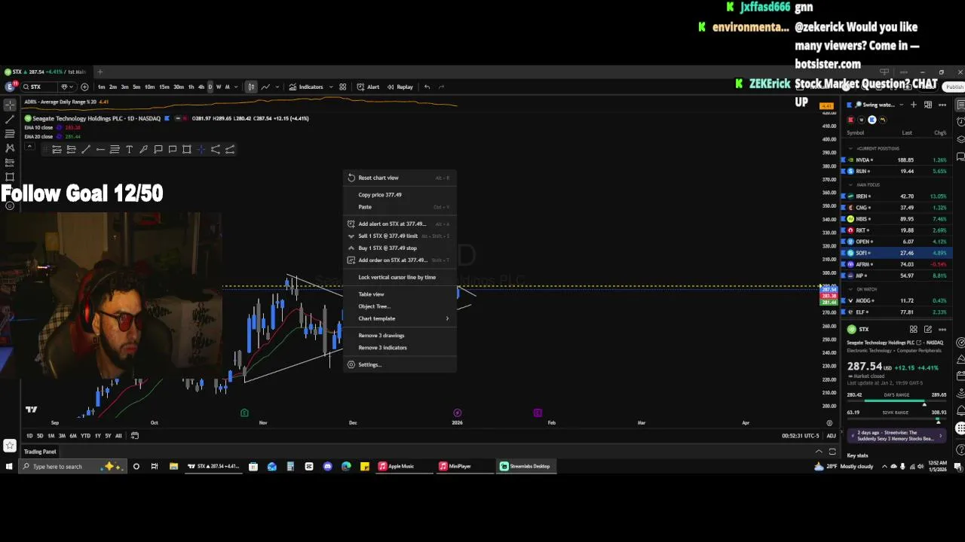Image resolution: width=965 pixels, height=542 pixels.
Task: Click the redo arrow in top toolbar
Action: pyautogui.click(x=441, y=87)
